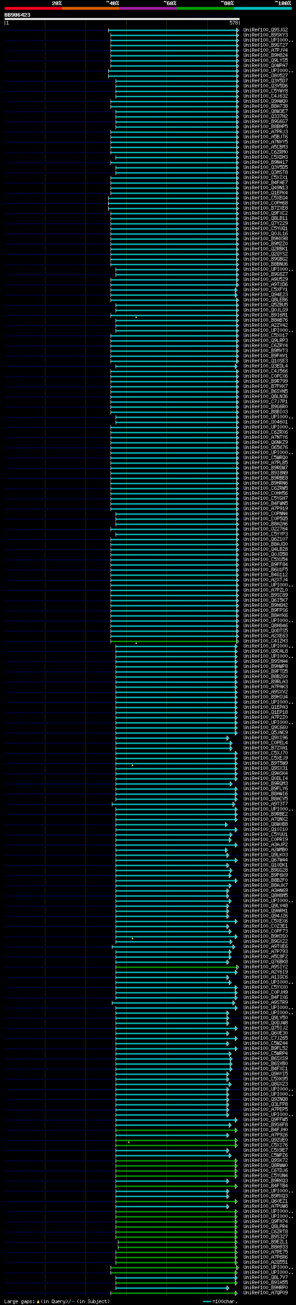Select the UniRef100_C7J265 label
The image size is (296, 1305).
click(265, 1038)
